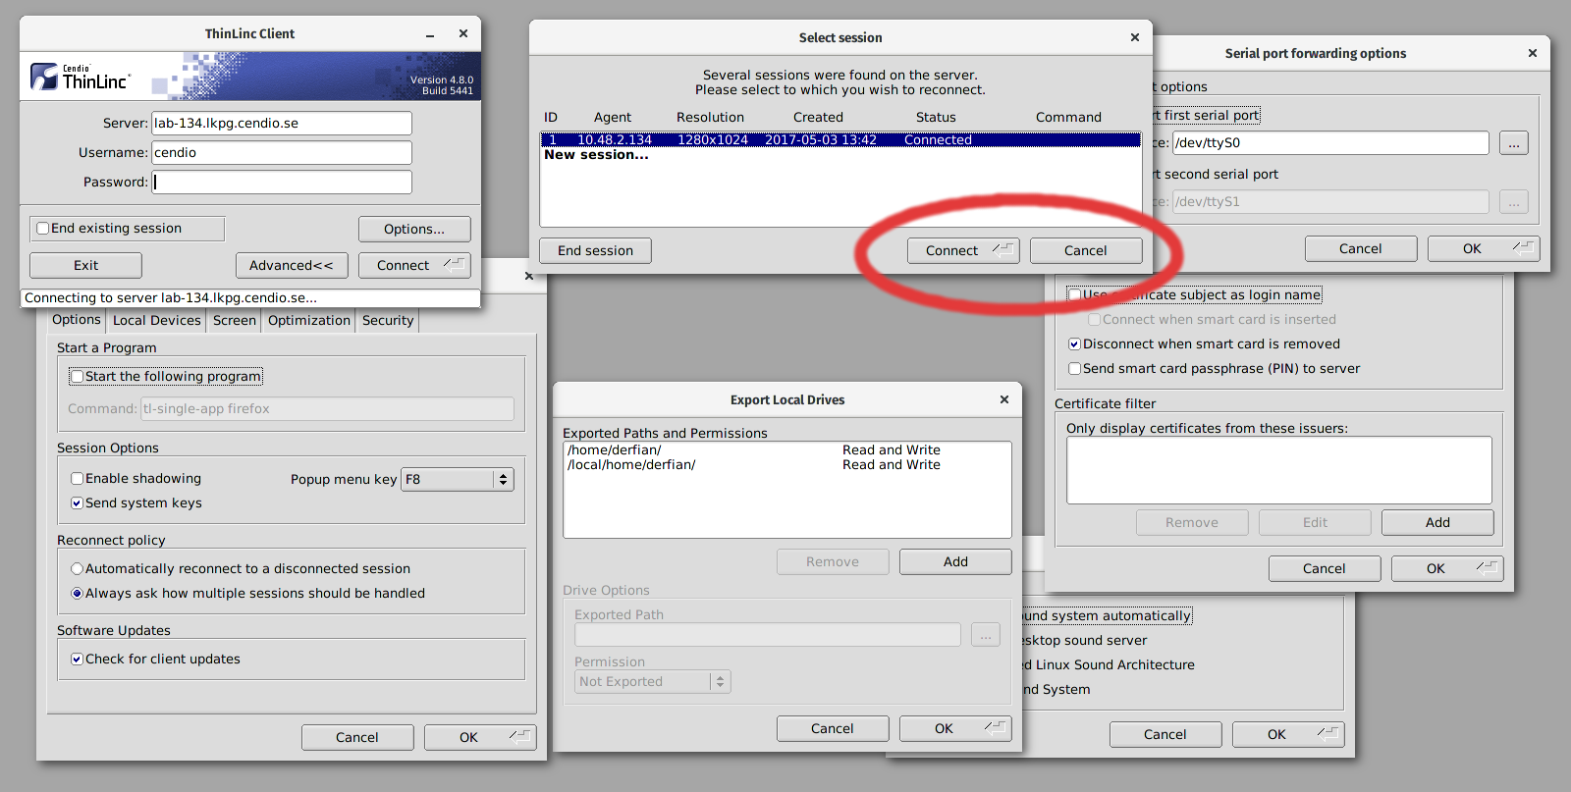Tick the certificate subject as login name checkbox
This screenshot has height=792, width=1571.
coord(1075,295)
